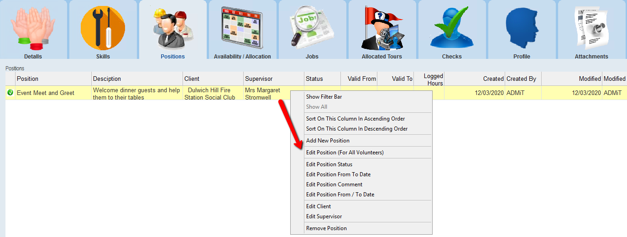Screen dimensions: 627x237
Task: Click the Jobs magnifier newspaper icon
Action: (x=312, y=28)
